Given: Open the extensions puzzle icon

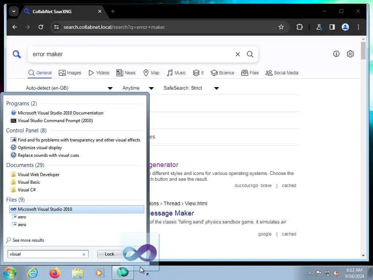Looking at the screenshot, I should [x=299, y=27].
